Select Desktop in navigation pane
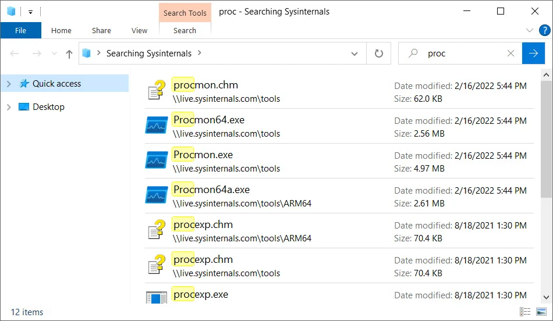The width and height of the screenshot is (553, 321). (x=49, y=107)
